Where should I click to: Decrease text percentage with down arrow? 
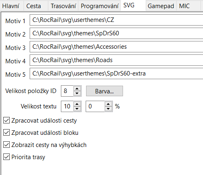(108, 109)
